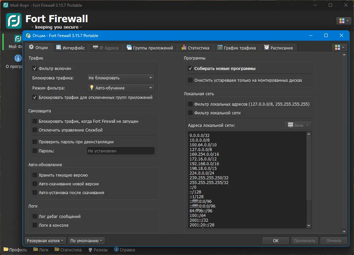Uncheck Собирать новые программы
Screen dimensions: 354x255
(190, 68)
